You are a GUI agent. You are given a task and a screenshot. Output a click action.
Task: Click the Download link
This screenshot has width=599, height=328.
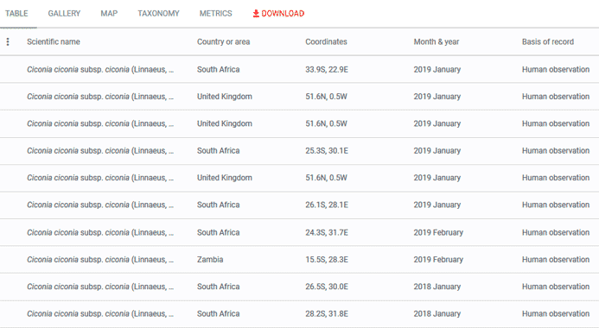pos(278,14)
